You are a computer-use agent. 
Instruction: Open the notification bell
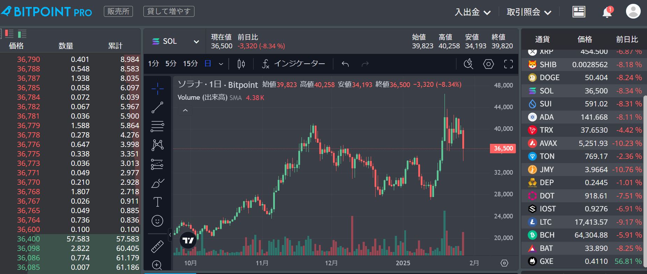pos(607,12)
